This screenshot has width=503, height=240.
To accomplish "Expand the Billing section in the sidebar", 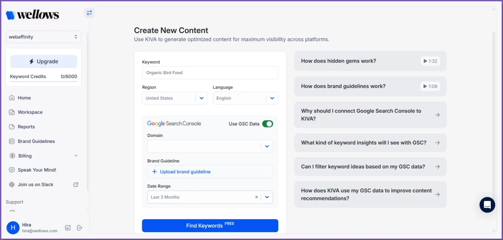I will pyautogui.click(x=76, y=156).
